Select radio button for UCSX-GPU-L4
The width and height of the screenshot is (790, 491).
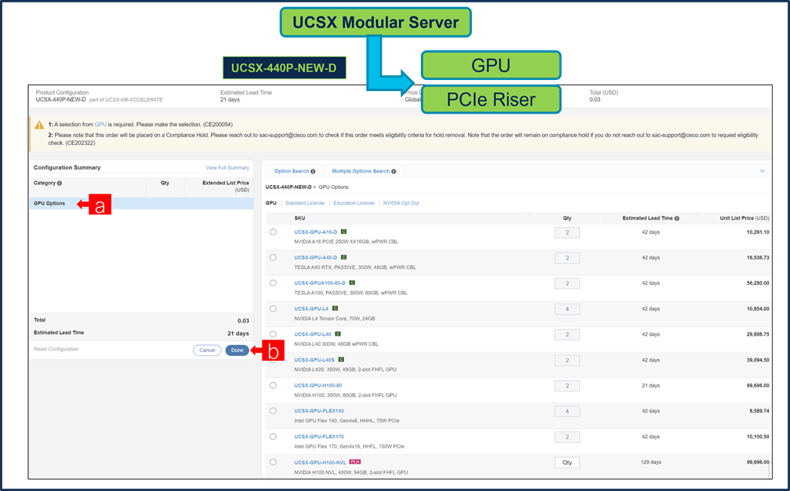coord(273,308)
